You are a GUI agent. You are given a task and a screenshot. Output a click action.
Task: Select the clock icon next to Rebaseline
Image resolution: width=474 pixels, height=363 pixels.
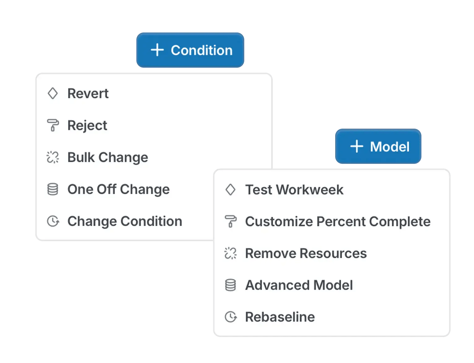pyautogui.click(x=231, y=317)
